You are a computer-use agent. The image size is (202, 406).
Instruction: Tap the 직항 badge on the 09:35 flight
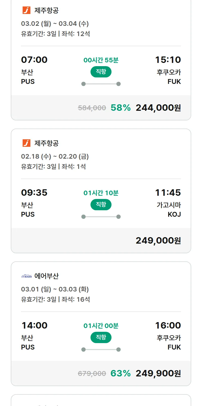tap(101, 205)
